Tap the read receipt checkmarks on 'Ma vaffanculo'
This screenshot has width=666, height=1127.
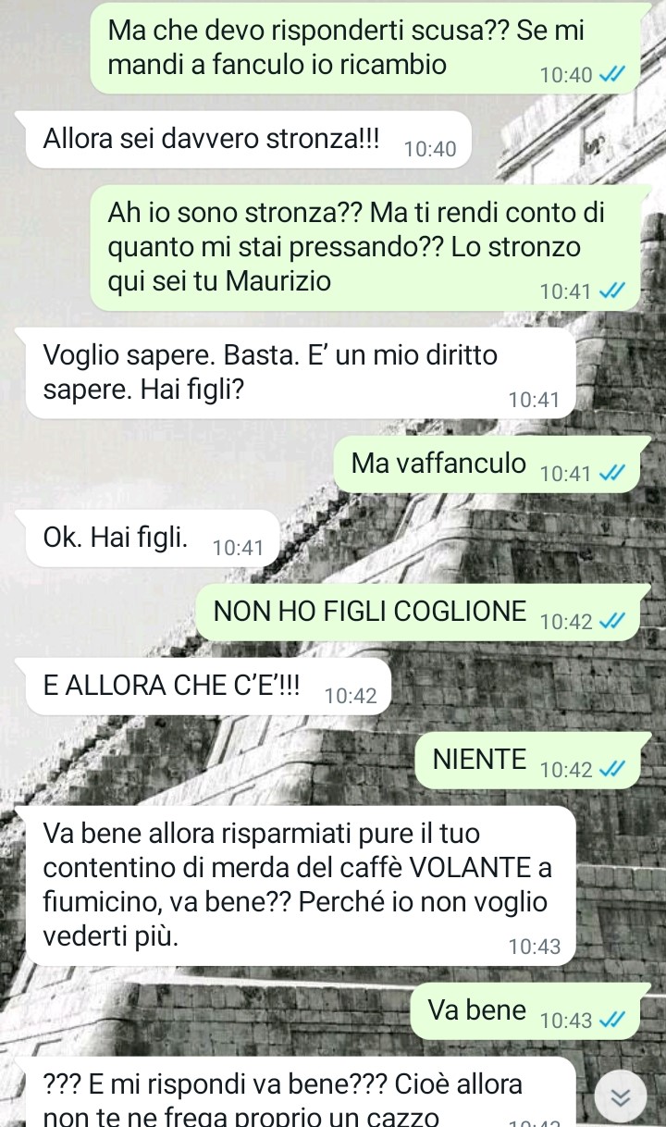(x=612, y=474)
